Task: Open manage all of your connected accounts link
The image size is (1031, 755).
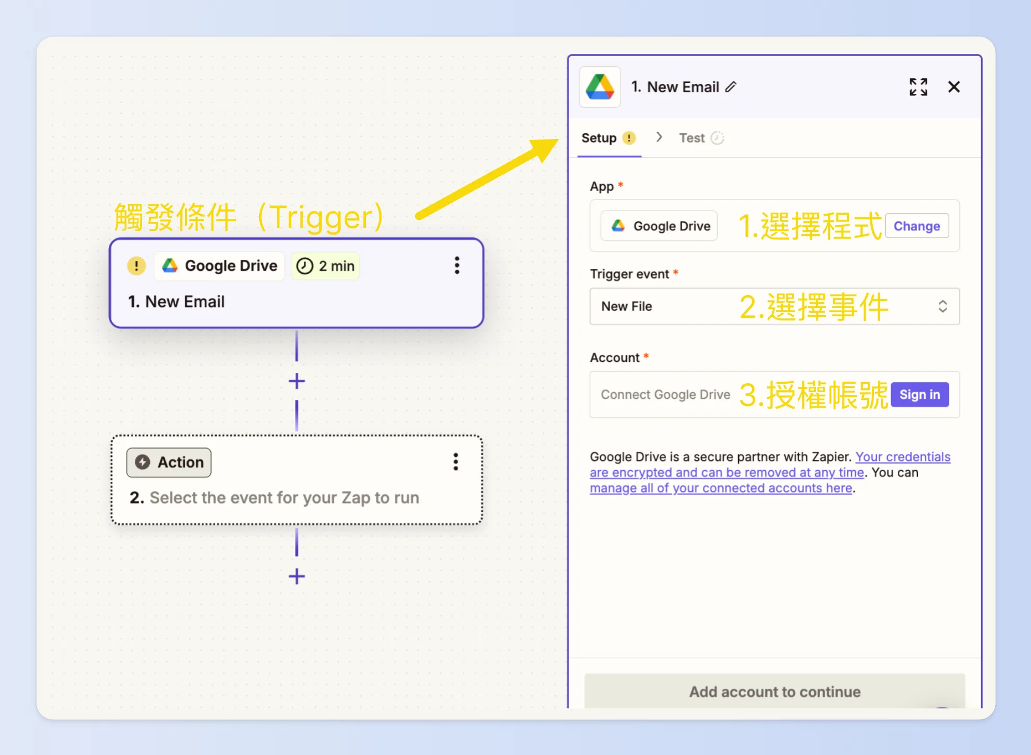Action: coord(721,488)
